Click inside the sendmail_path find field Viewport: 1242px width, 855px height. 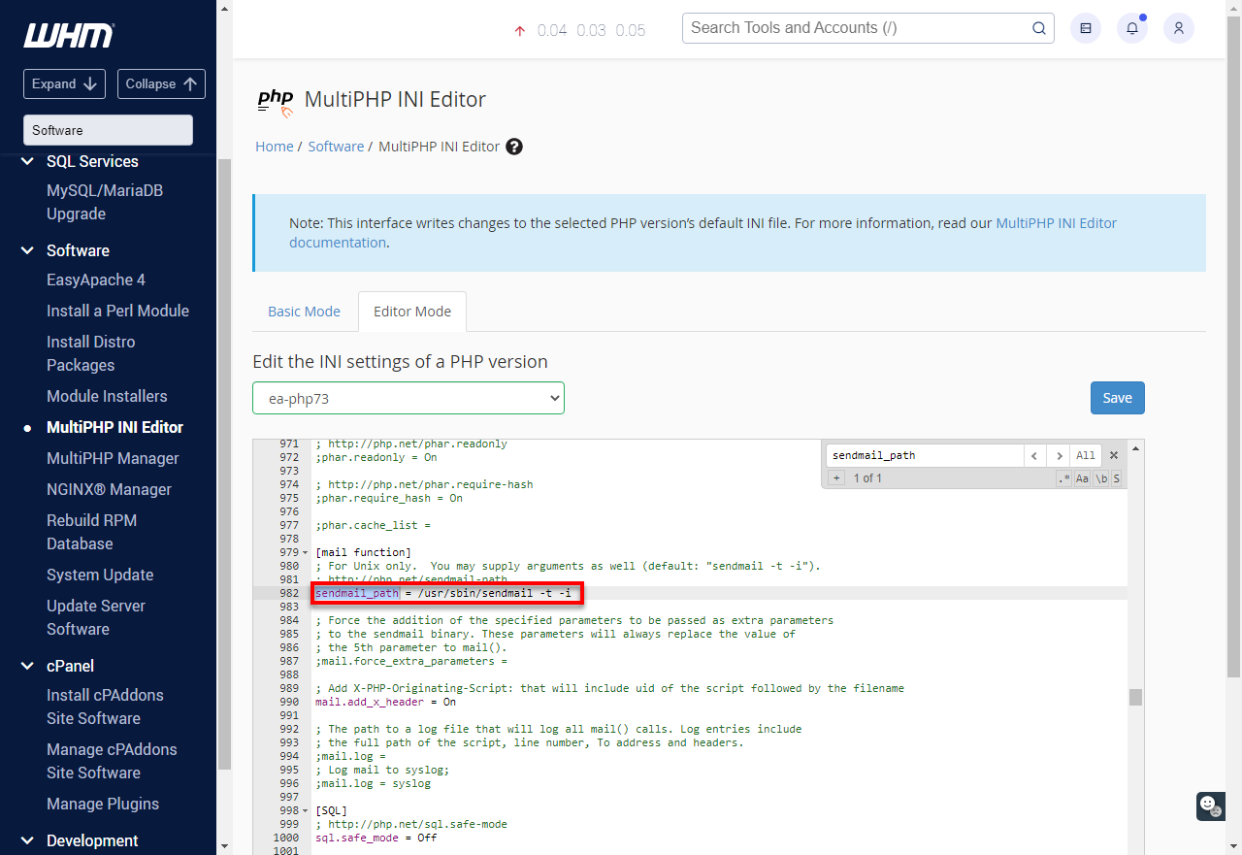[922, 454]
